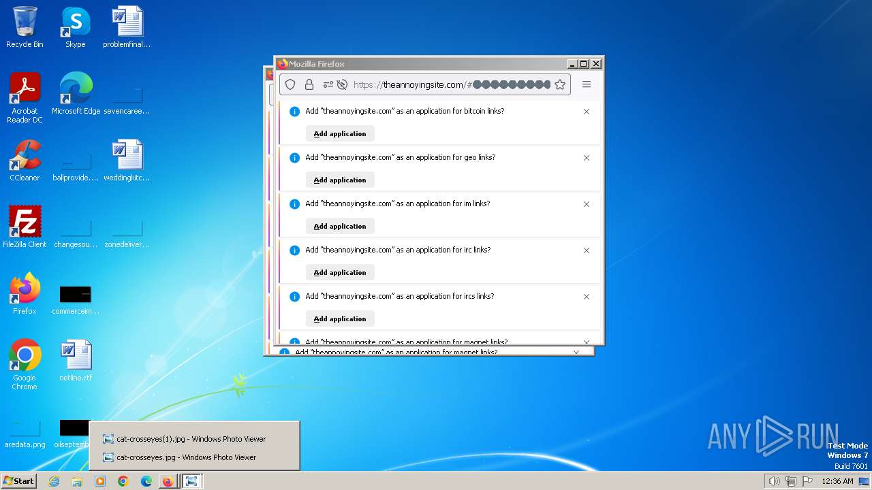872x490 pixels.
Task: Click the Show desktop button
Action: click(864, 481)
